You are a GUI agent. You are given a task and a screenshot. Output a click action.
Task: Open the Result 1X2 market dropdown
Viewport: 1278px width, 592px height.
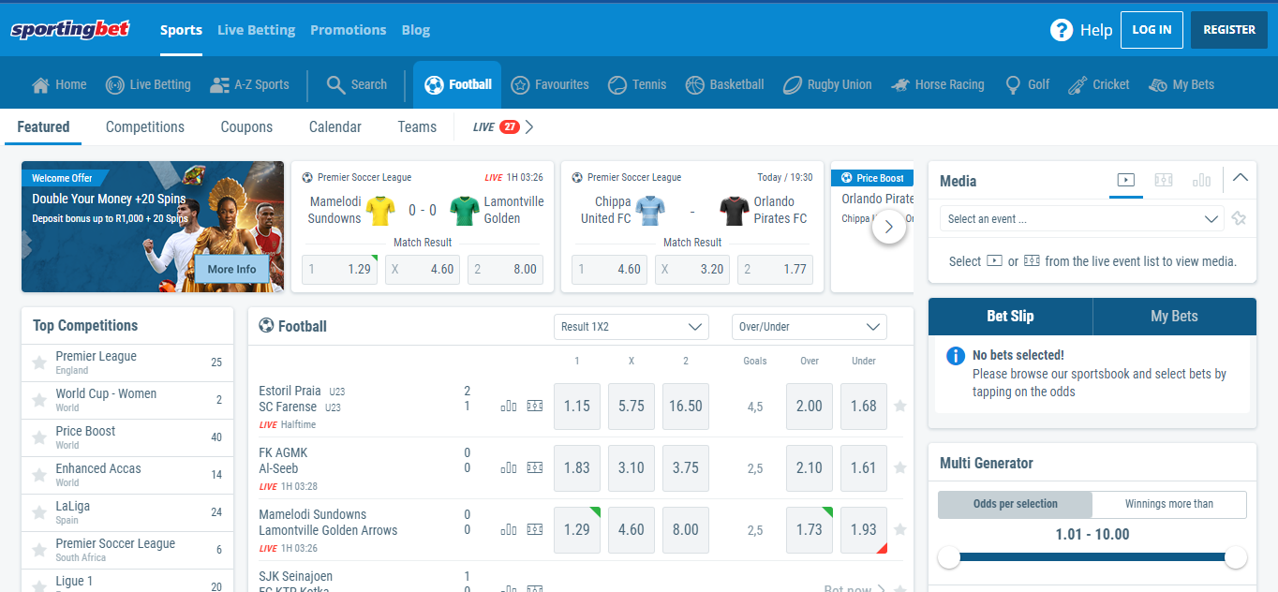[x=631, y=327]
